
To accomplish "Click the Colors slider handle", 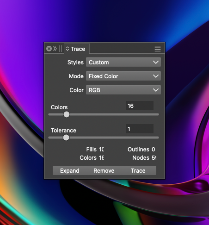I will tap(67, 114).
